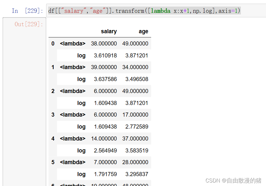Image resolution: width=266 pixels, height=186 pixels.
Task: Click the age value 49.000000 in row 0
Action: click(136, 43)
